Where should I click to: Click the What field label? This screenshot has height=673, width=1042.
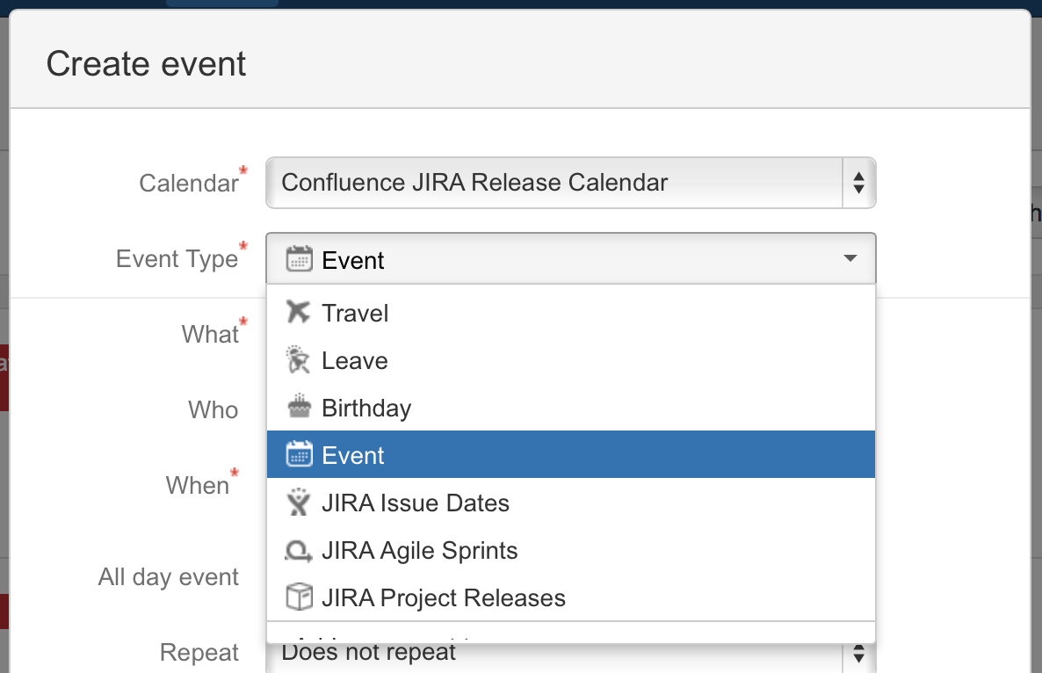tap(210, 334)
